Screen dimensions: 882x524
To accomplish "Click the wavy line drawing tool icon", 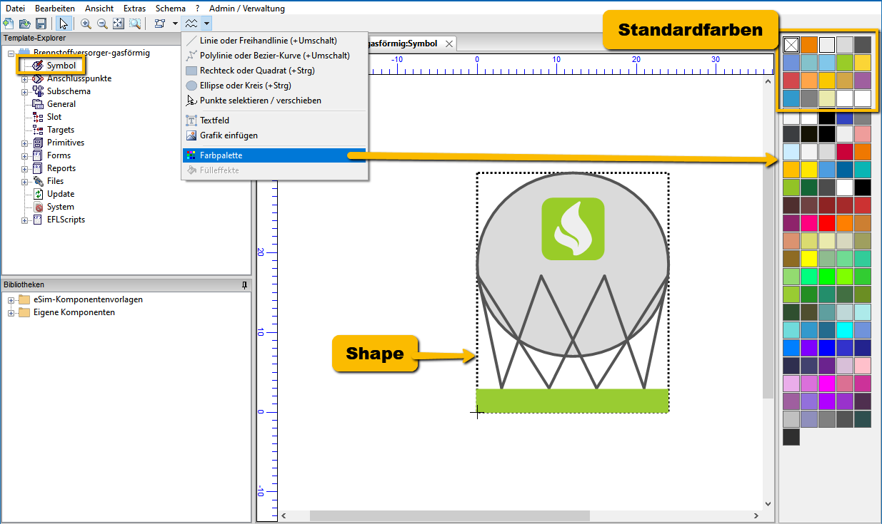I will click(x=191, y=24).
